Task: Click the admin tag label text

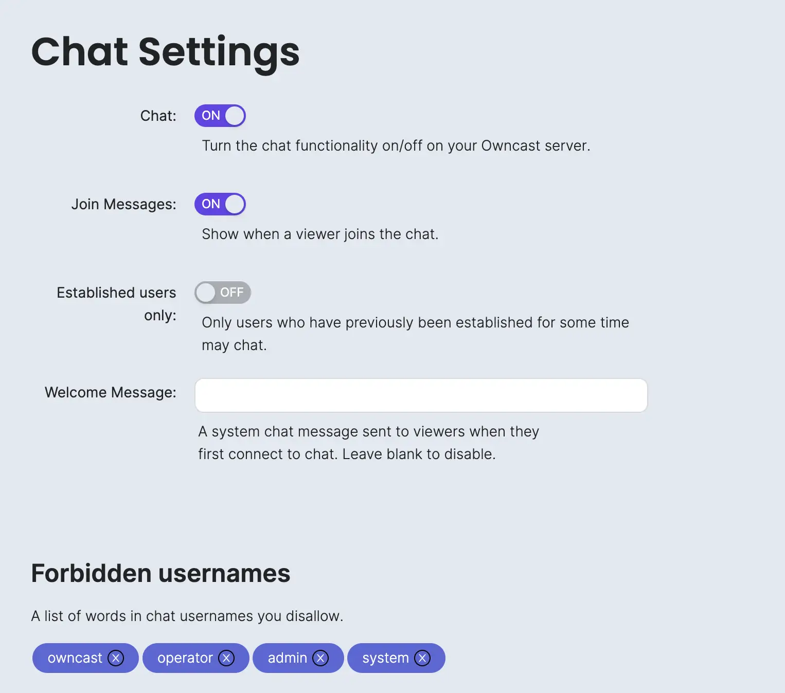Action: coord(287,658)
